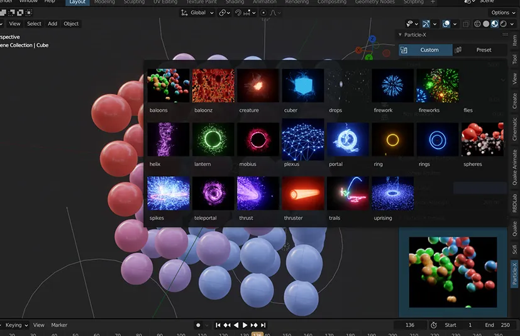The image size is (520, 336).
Task: Choose the trails particle preset
Action: click(348, 193)
